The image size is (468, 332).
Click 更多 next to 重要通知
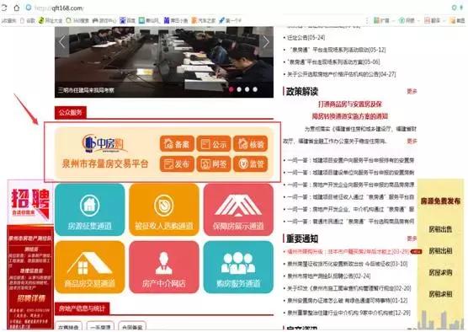pyautogui.click(x=412, y=238)
